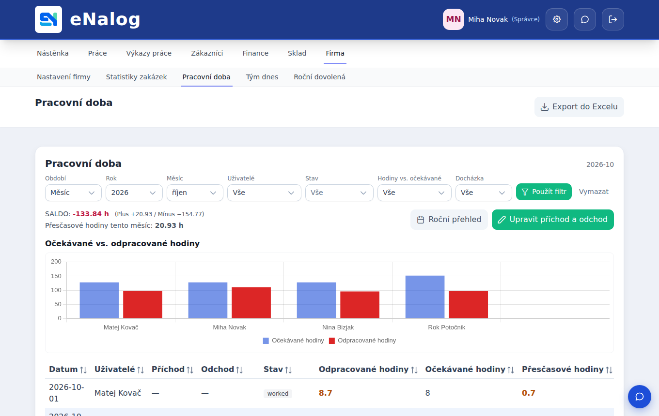Sort by Stav column arrows
This screenshot has width=659, height=416.
288,370
